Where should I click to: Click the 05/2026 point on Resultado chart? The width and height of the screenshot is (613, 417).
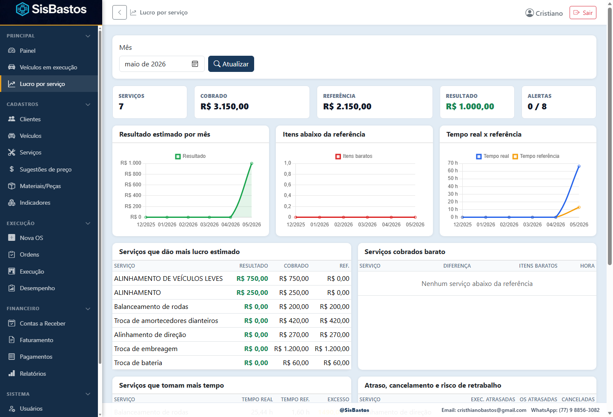(x=252, y=163)
